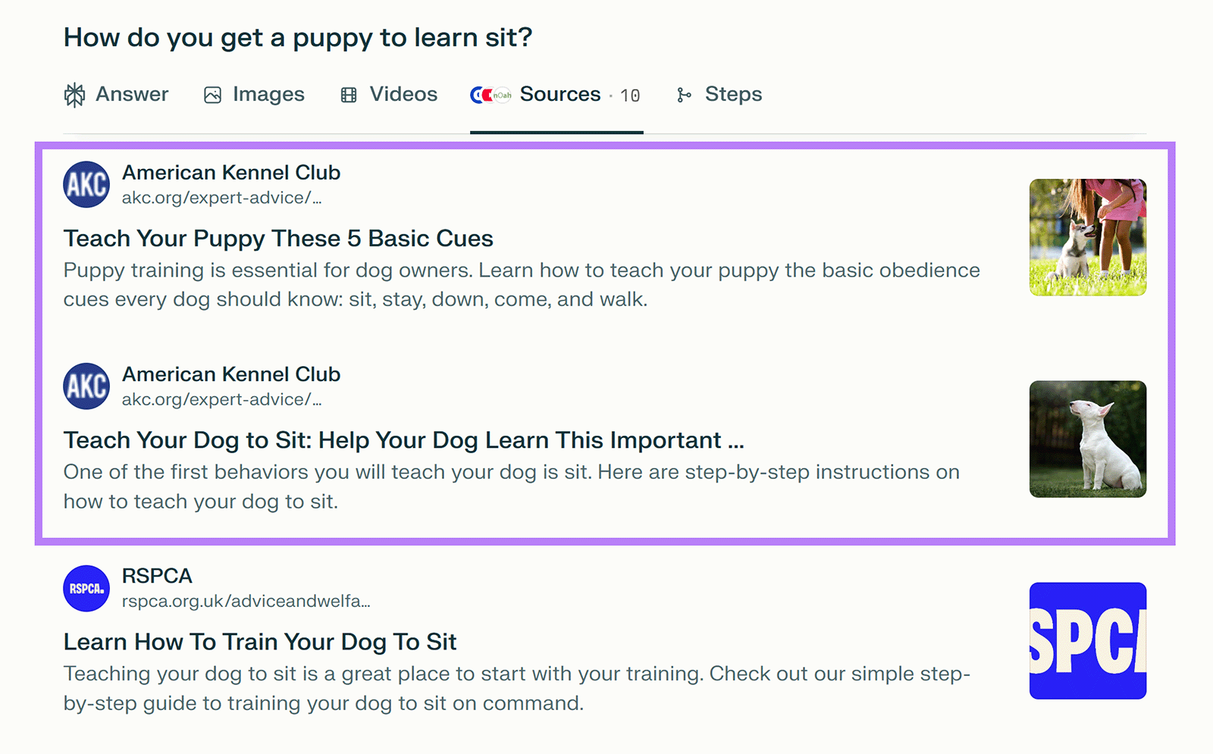Click the Answer tab's sparkle icon

click(74, 95)
